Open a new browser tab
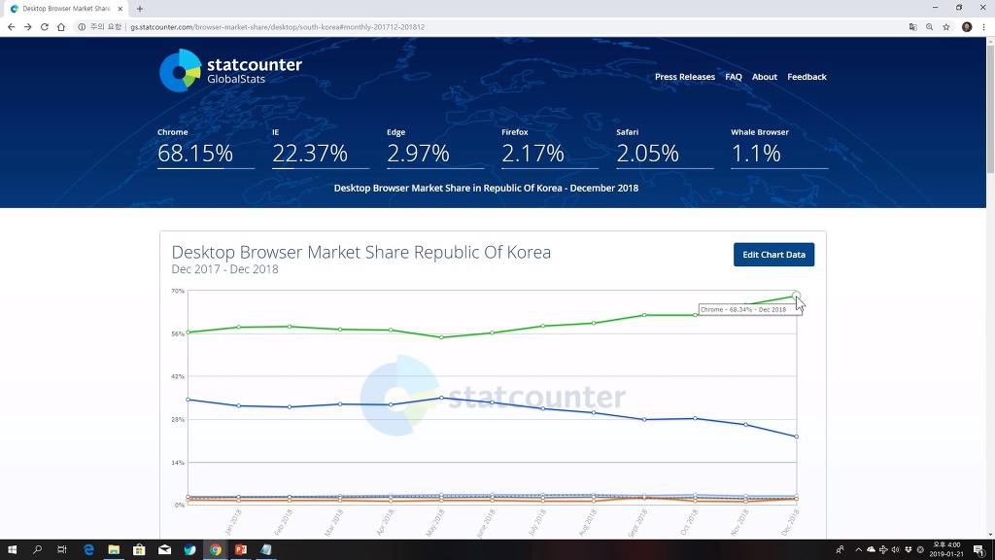Screen dimensions: 995x560 pos(140,9)
